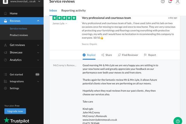Click the Trustpilot star logo
This screenshot has width=186, height=124.
pyautogui.click(x=7, y=120)
